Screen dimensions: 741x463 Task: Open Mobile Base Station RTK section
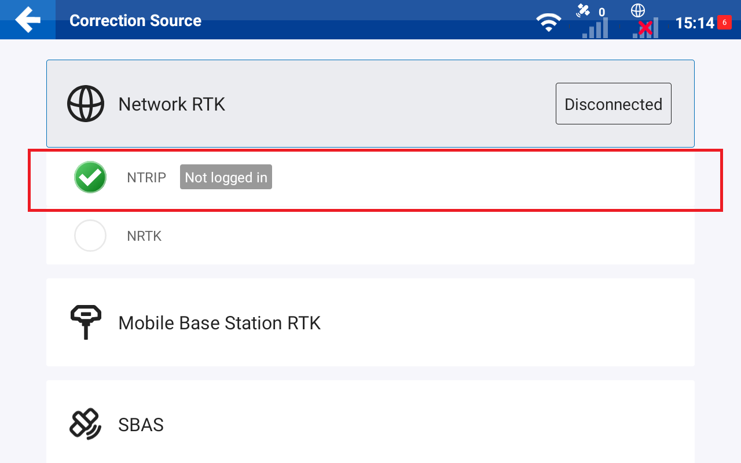pyautogui.click(x=370, y=322)
